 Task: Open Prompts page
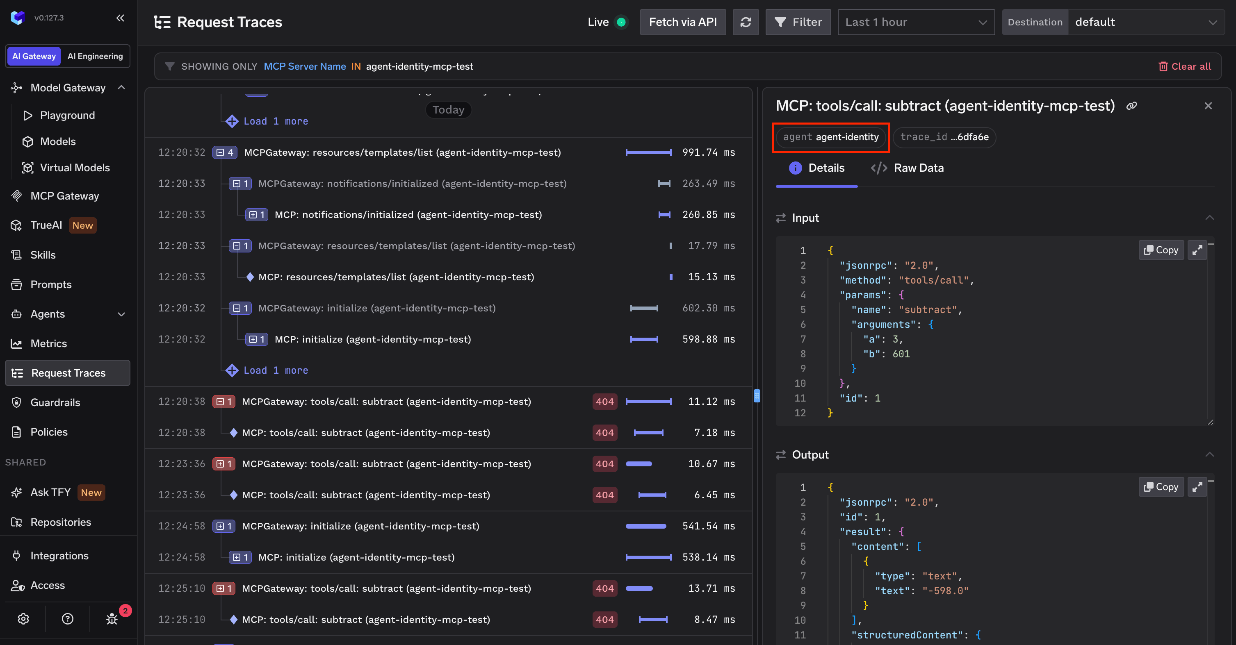coord(51,284)
